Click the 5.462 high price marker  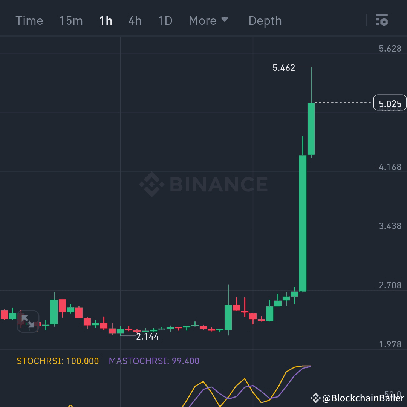(284, 68)
